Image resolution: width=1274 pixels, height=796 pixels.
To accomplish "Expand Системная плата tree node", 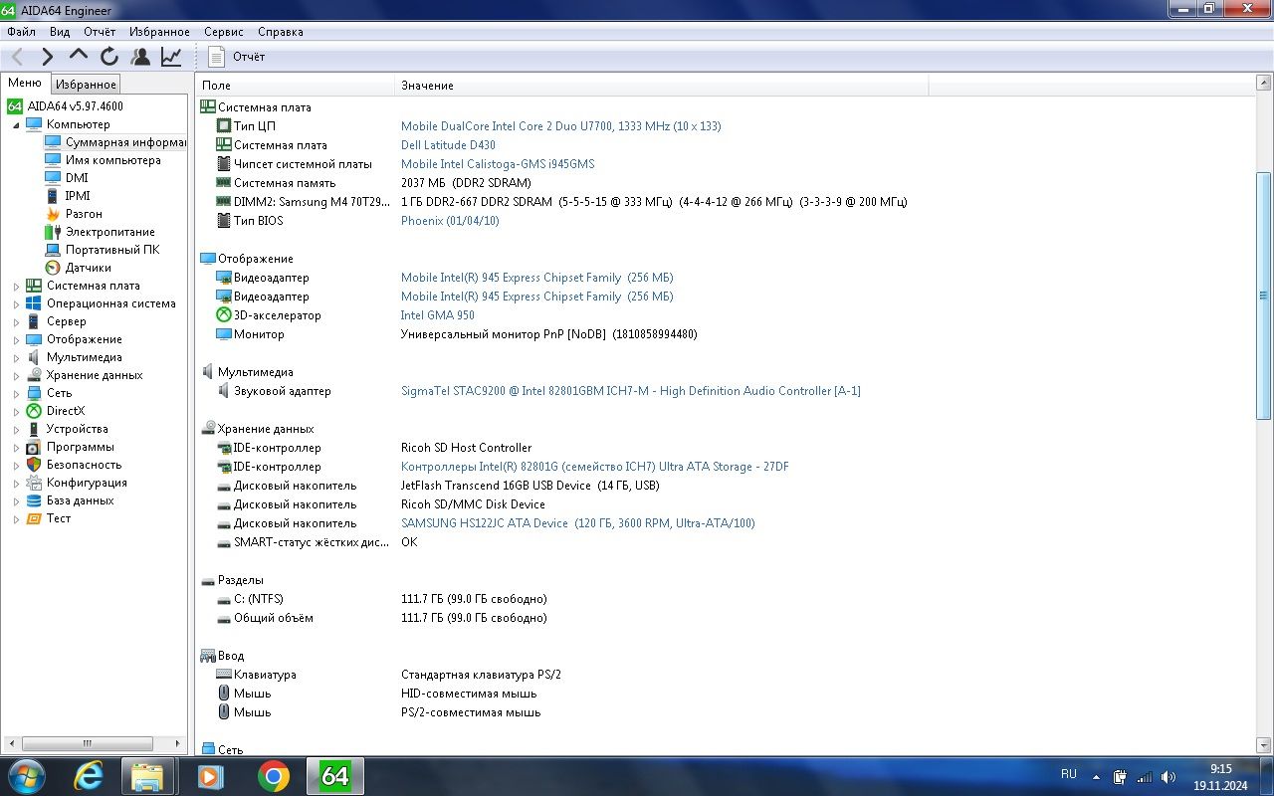I will 16,286.
